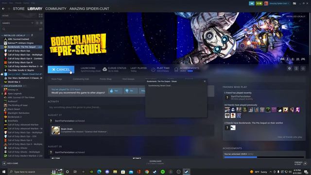
Task: Select Star Wars: Battlefront 2 Classic
Action: pyautogui.click(x=25, y=78)
